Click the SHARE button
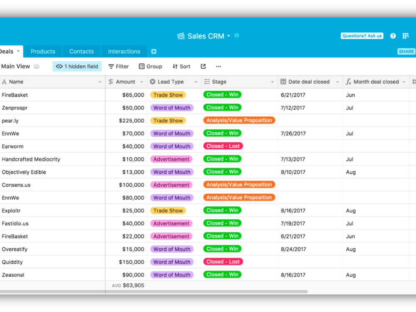Image resolution: width=416 pixels, height=312 pixels. click(406, 52)
